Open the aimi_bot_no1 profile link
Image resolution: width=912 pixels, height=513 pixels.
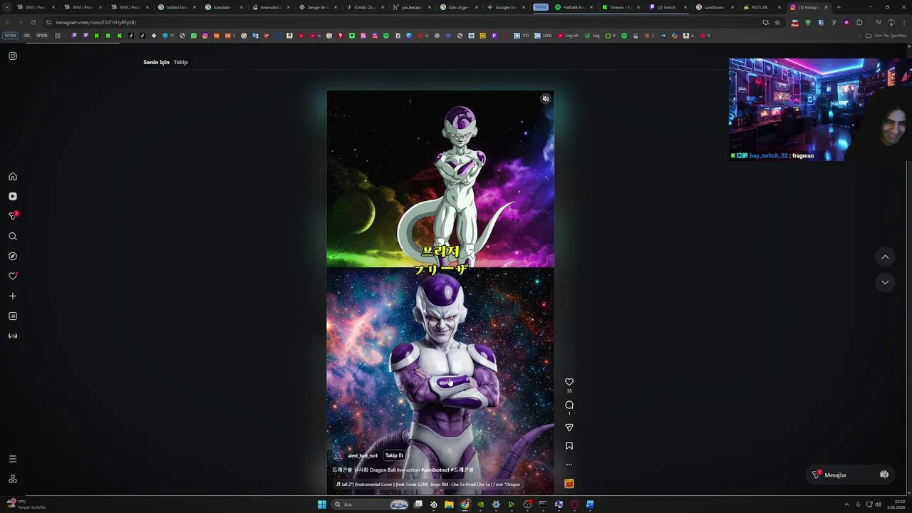click(x=363, y=455)
